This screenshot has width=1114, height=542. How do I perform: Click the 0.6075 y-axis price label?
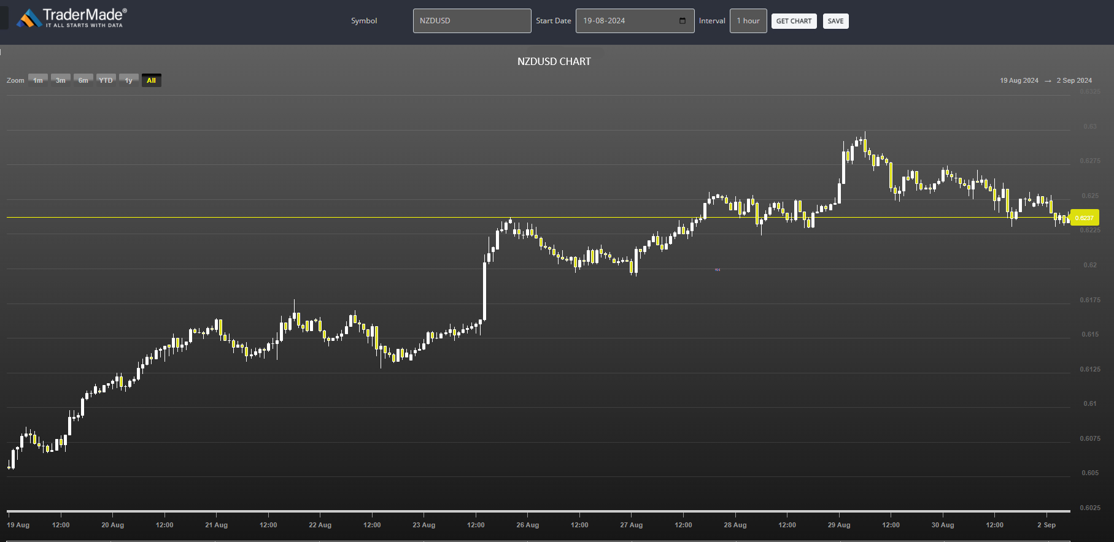point(1090,438)
